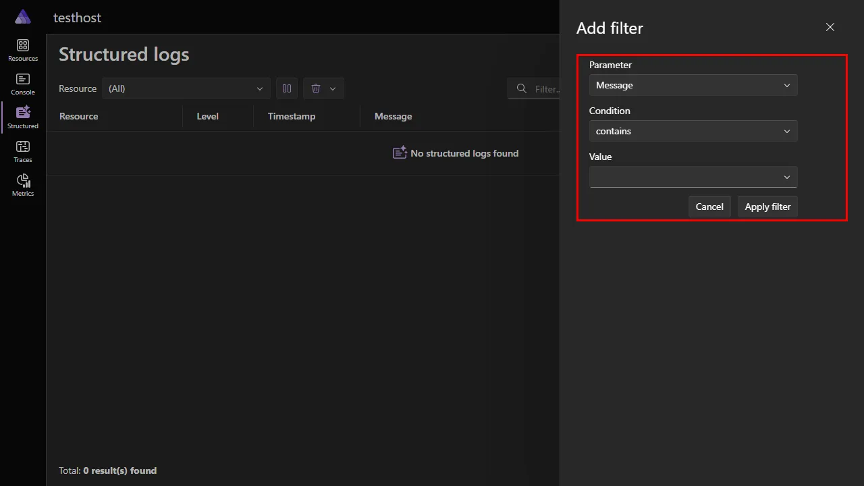
Task: Switch to the Console logs view
Action: click(x=22, y=82)
